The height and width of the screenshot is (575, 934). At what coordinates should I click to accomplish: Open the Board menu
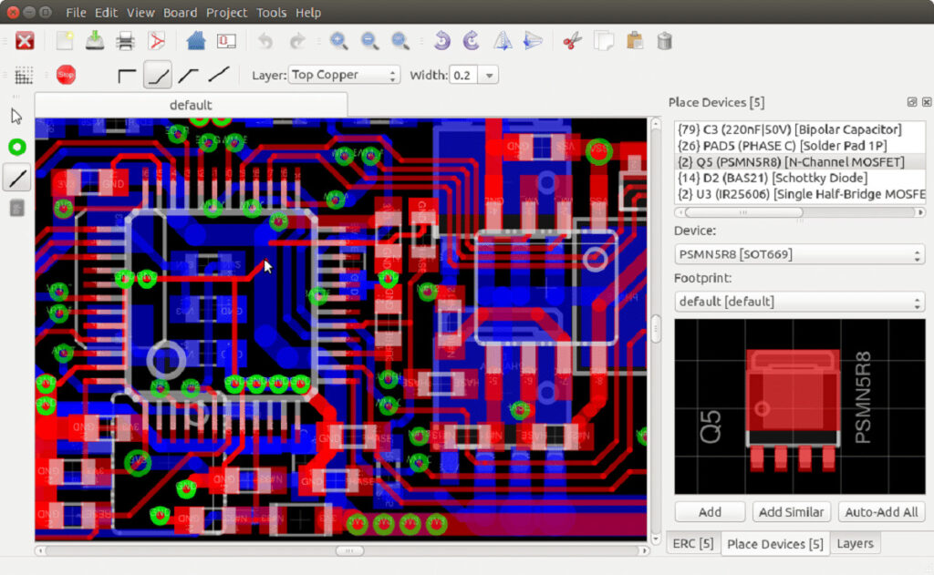[x=181, y=13]
